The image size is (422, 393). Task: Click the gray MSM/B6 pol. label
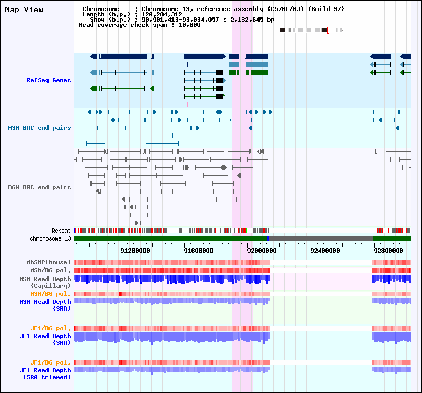coord(50,270)
